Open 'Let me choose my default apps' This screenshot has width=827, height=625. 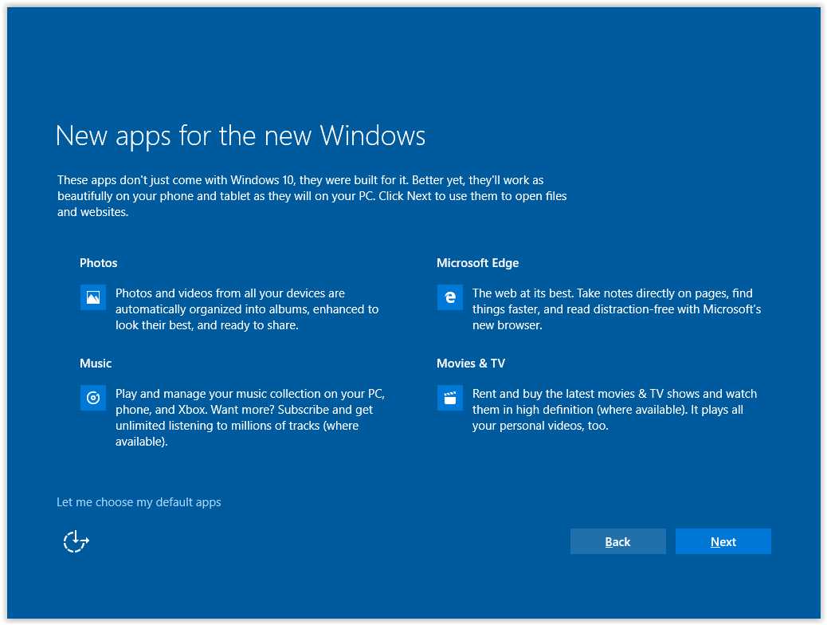coord(139,502)
